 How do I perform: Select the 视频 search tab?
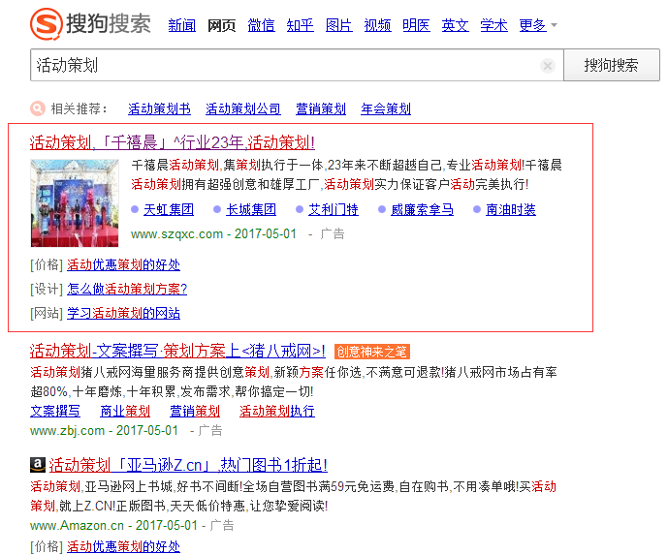(x=377, y=25)
